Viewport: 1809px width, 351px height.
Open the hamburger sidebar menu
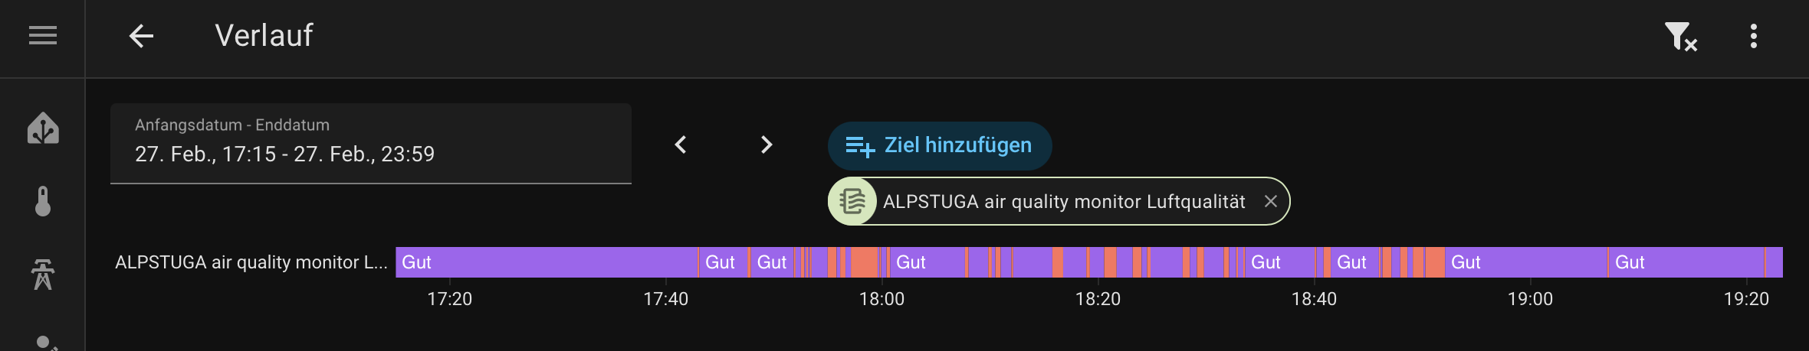point(43,35)
